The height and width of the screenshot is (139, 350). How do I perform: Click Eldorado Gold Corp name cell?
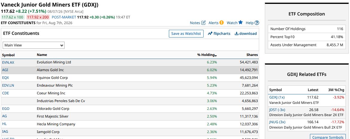[53, 109]
